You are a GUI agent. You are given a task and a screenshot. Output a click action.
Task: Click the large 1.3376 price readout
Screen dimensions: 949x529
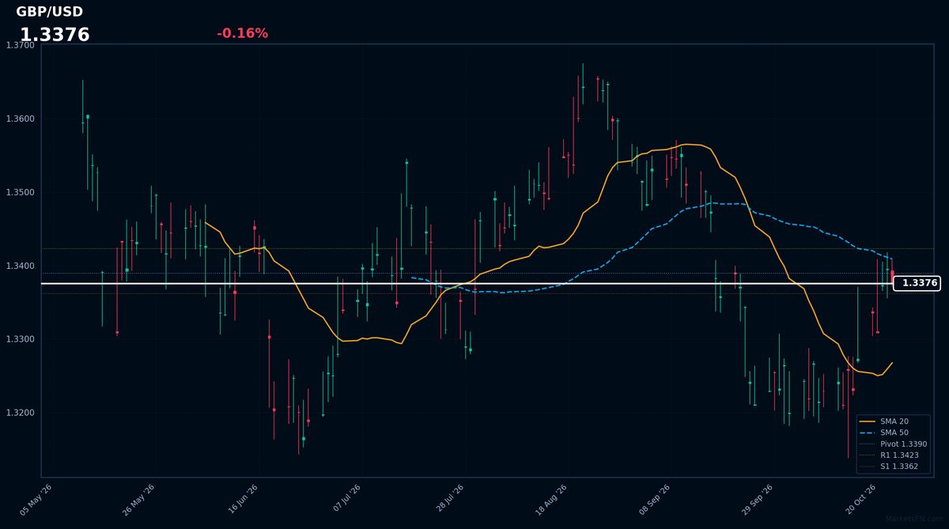click(x=55, y=35)
